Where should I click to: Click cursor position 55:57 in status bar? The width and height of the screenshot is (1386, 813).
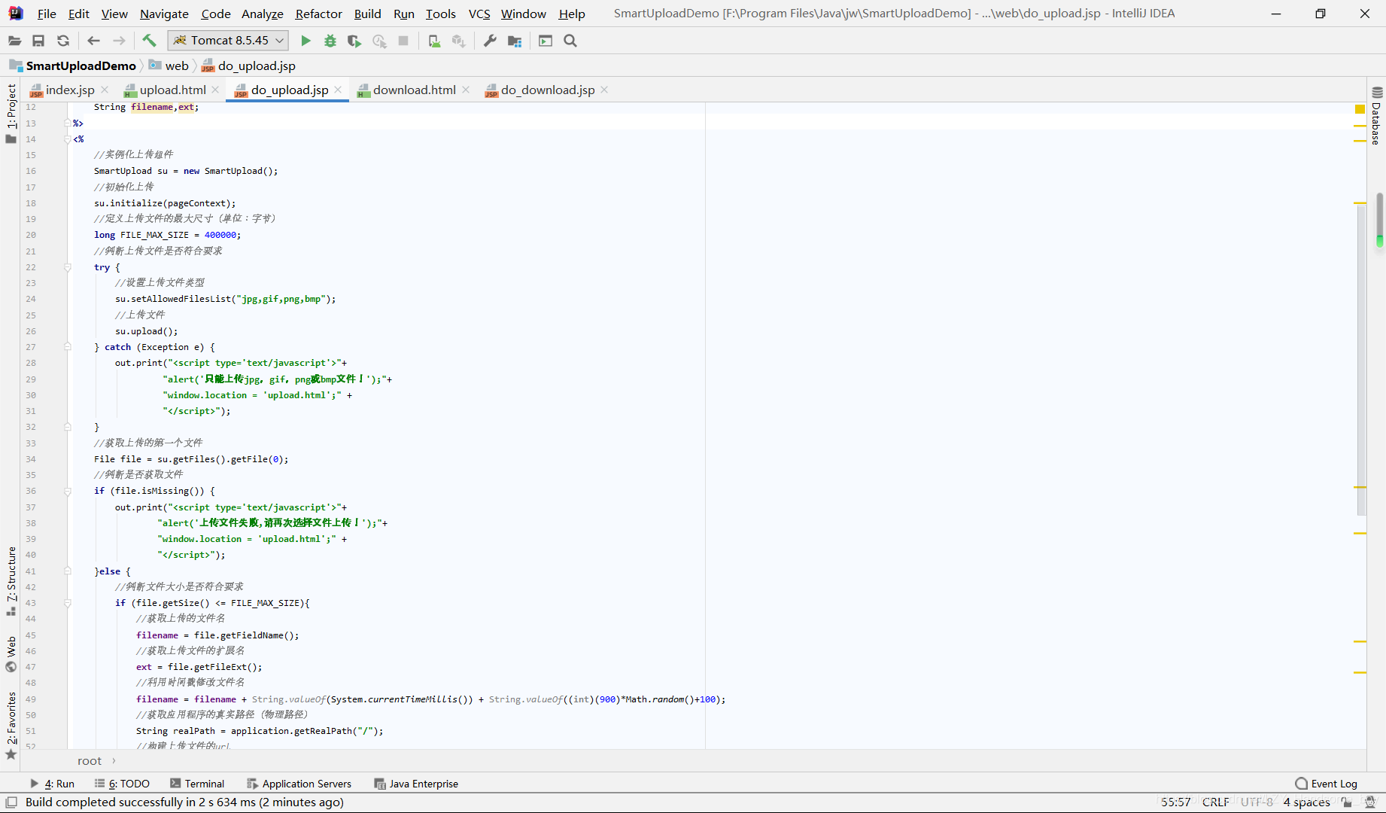(1175, 802)
